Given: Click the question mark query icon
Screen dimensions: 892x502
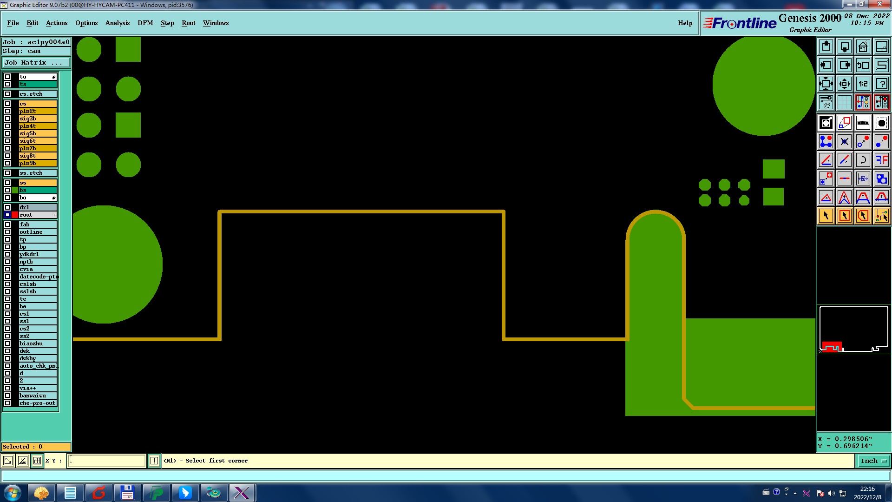Looking at the screenshot, I should click(881, 84).
